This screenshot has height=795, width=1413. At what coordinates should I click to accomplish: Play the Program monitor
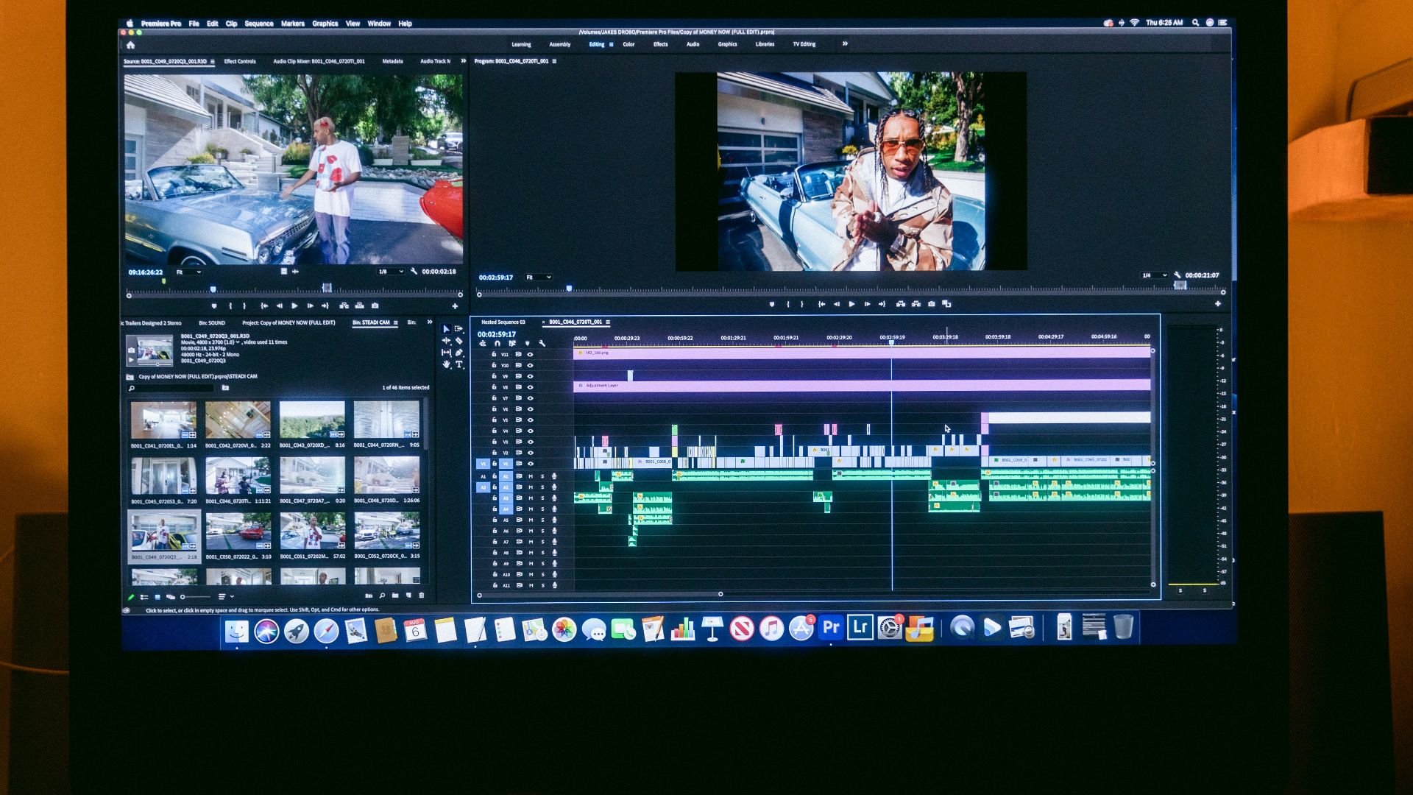pyautogui.click(x=851, y=304)
